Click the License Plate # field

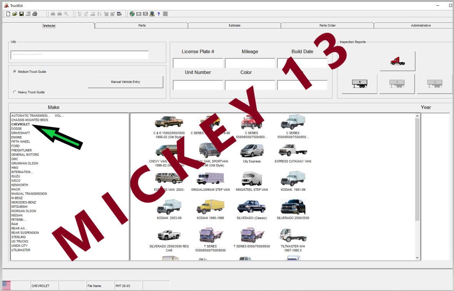pos(198,63)
